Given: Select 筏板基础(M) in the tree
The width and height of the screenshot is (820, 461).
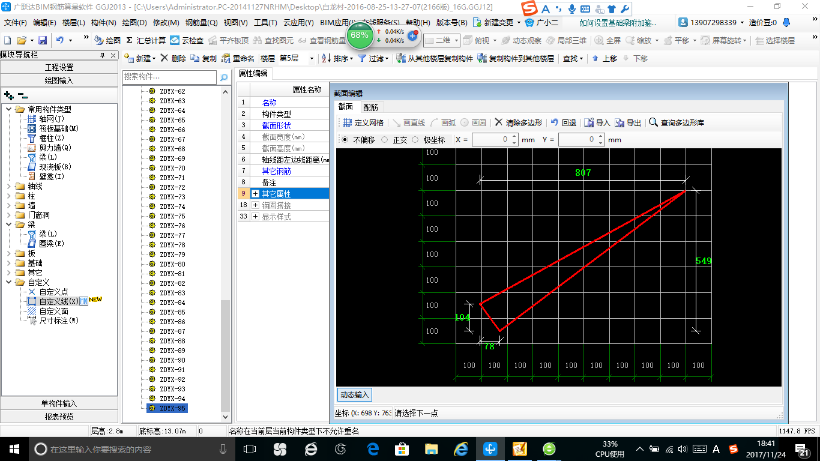Looking at the screenshot, I should (59, 128).
